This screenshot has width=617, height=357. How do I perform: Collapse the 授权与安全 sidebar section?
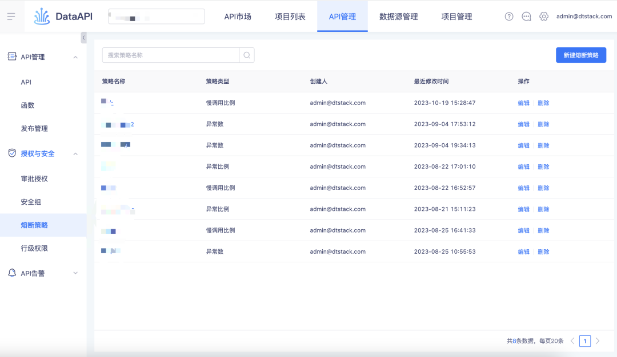(x=75, y=153)
